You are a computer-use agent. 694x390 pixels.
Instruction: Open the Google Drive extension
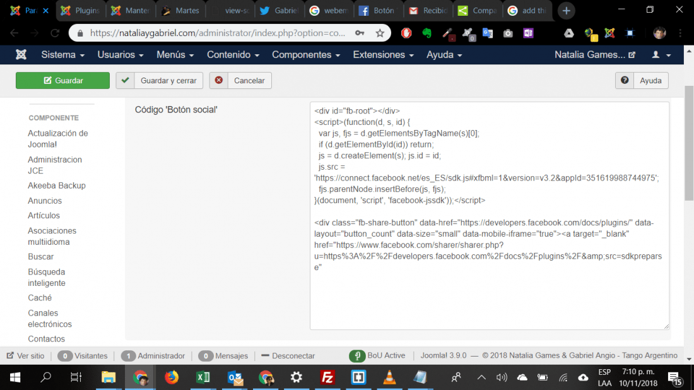(x=568, y=33)
